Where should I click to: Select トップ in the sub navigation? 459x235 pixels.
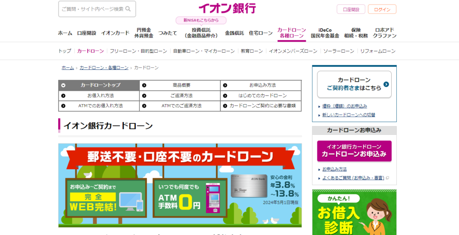65,51
